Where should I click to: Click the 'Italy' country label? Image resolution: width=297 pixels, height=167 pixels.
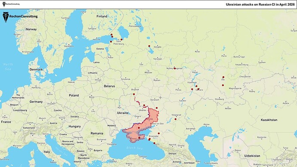(47, 152)
